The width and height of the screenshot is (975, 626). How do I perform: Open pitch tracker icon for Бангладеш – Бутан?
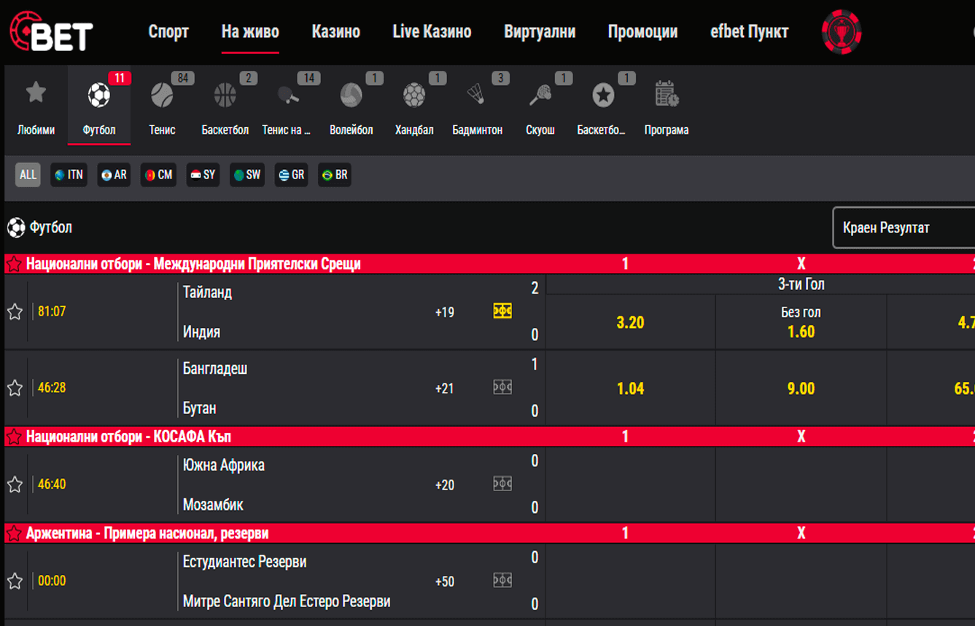pyautogui.click(x=502, y=387)
